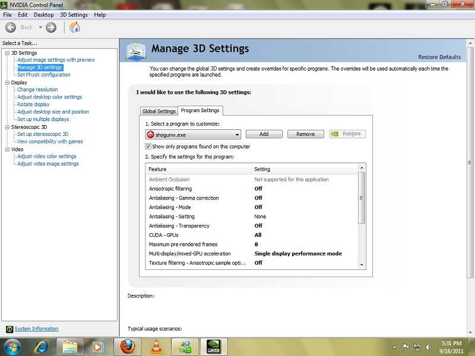This screenshot has height=356, width=475.
Task: Click the network tray icon
Action: tap(417, 347)
